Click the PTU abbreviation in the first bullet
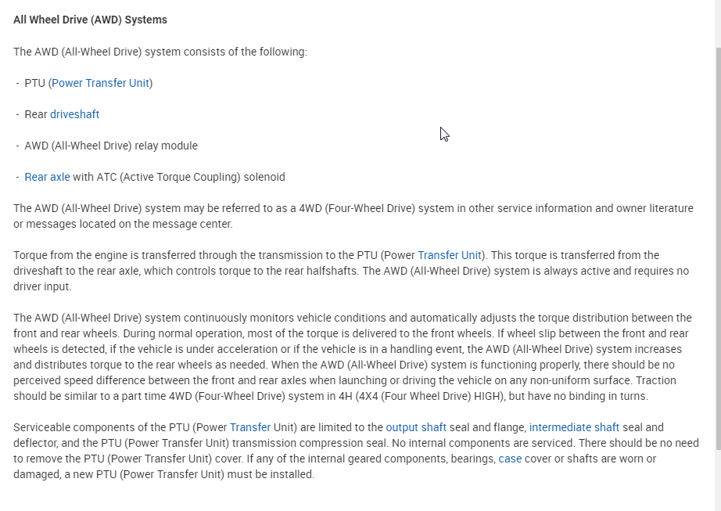721x511 pixels. pos(34,83)
